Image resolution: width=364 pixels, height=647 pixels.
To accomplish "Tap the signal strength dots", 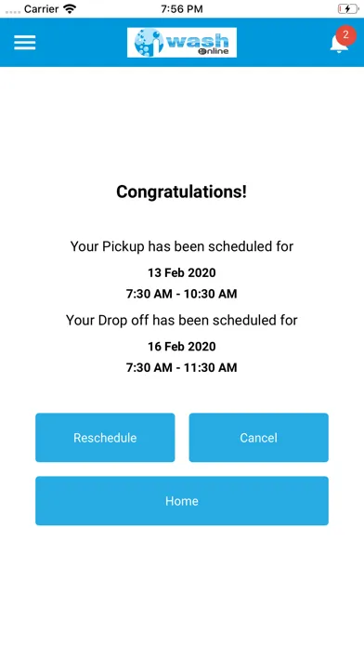I will coord(13,11).
